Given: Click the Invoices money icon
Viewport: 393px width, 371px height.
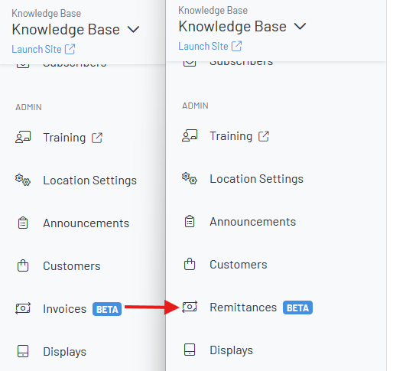Looking at the screenshot, I should click(23, 308).
